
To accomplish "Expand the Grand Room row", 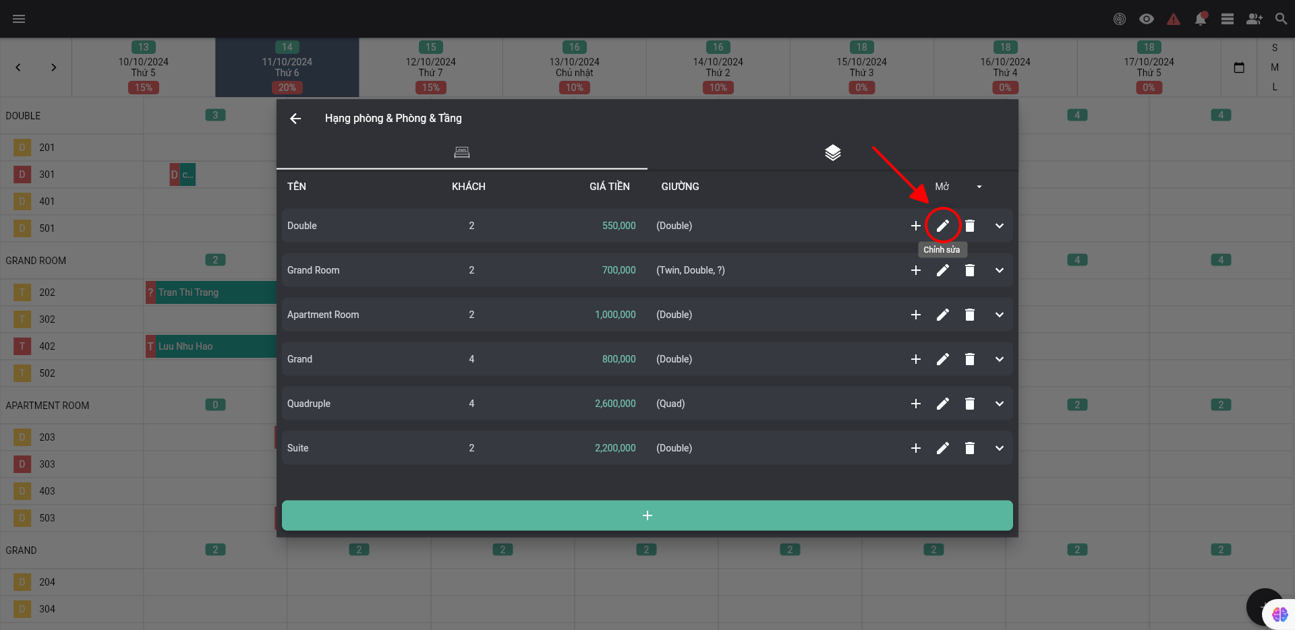I will [1000, 270].
